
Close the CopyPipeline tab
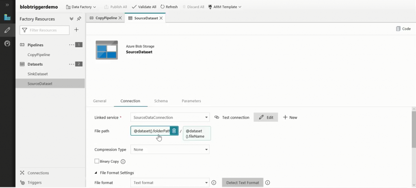click(x=120, y=18)
